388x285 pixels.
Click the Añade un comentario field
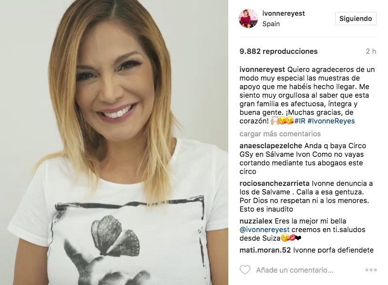tap(295, 270)
